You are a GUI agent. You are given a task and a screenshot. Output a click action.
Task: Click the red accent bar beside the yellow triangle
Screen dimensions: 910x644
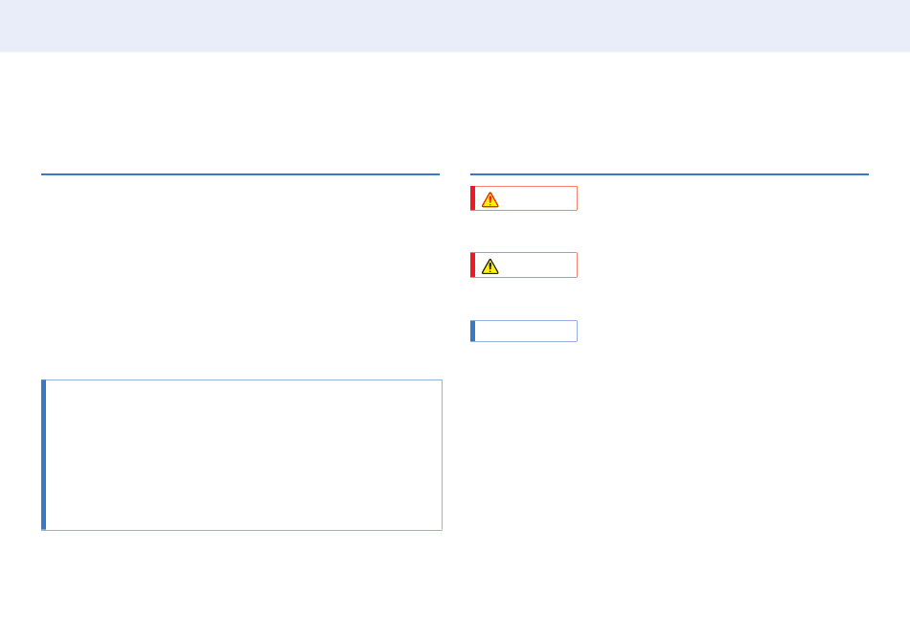click(x=472, y=265)
